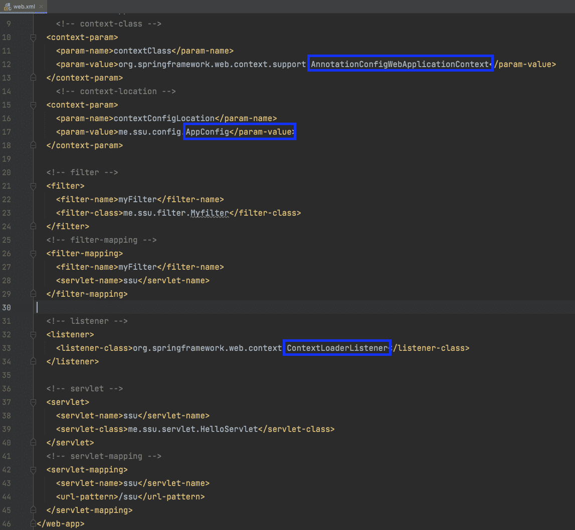Collapse the filter-mapping block at line 26
Screen dimensions: 575x530
coord(34,253)
